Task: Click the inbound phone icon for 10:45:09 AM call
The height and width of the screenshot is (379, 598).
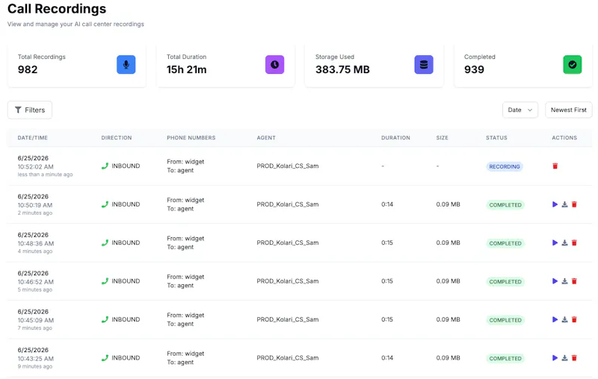Action: coord(105,319)
